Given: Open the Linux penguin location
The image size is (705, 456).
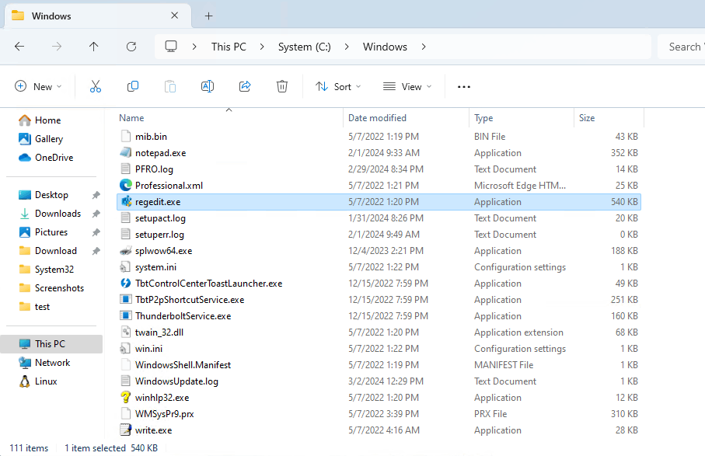Looking at the screenshot, I should (x=38, y=381).
